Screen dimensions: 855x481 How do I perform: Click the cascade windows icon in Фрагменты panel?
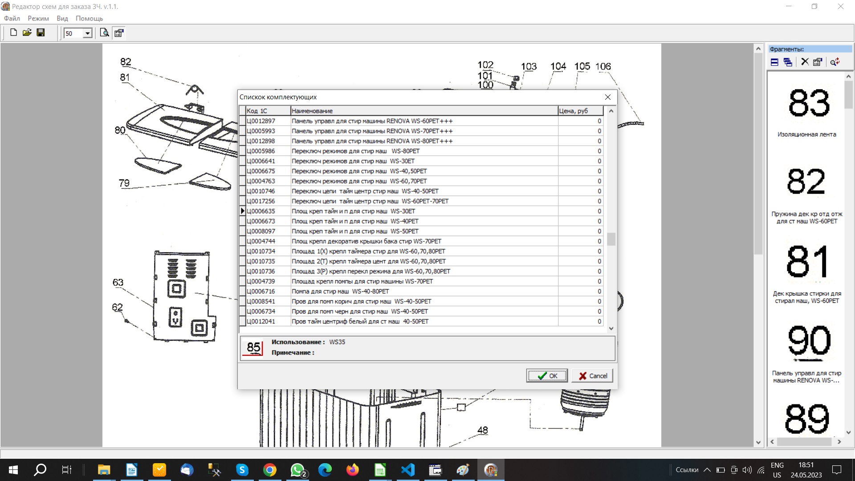(788, 62)
